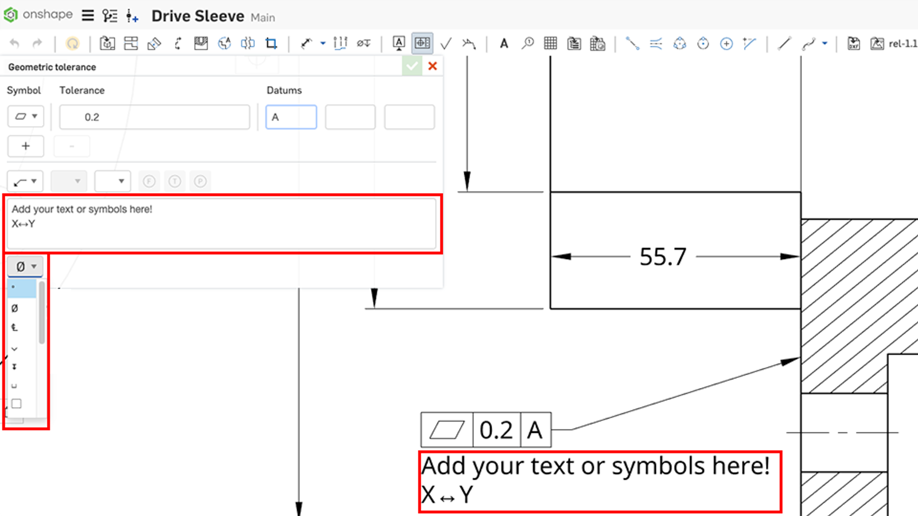This screenshot has width=918, height=516.
Task: Click the Update drawing refresh icon
Action: click(72, 44)
